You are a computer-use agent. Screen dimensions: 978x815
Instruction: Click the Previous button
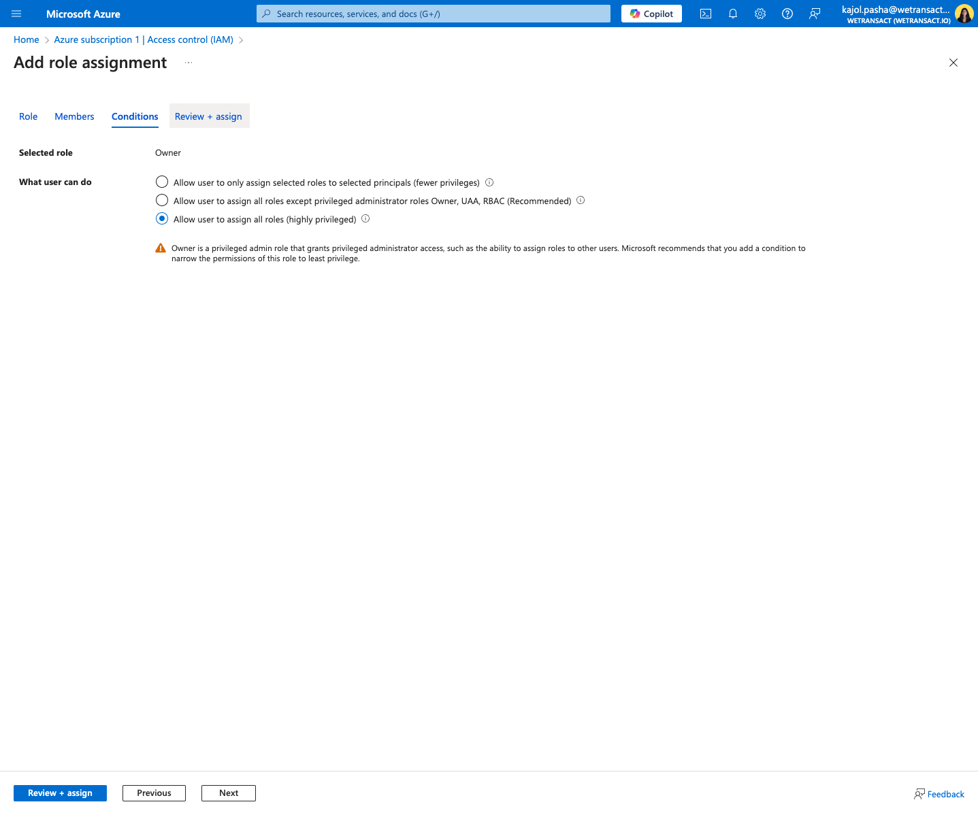click(x=154, y=793)
